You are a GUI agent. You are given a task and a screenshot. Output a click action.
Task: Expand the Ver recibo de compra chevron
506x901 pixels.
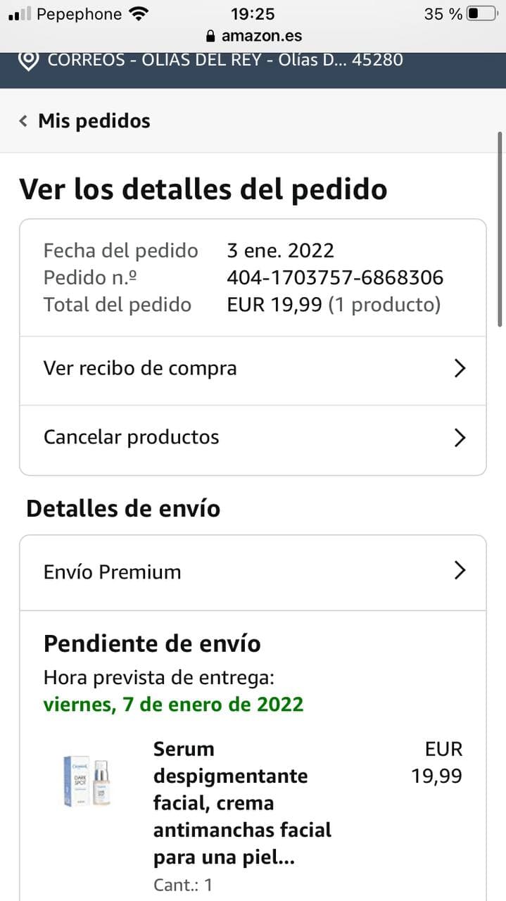click(x=460, y=368)
